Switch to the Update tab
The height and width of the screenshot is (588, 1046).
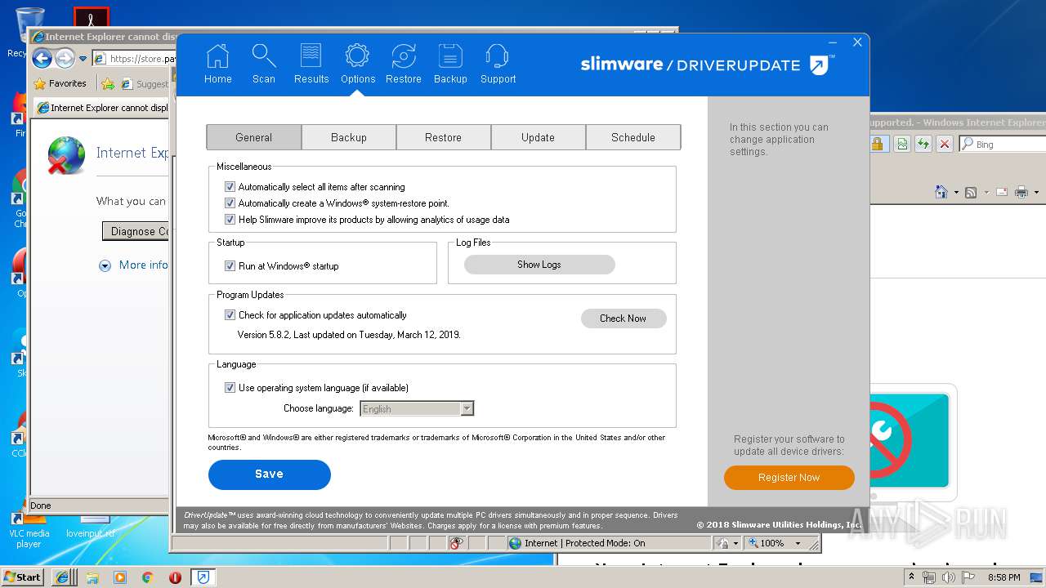(538, 137)
